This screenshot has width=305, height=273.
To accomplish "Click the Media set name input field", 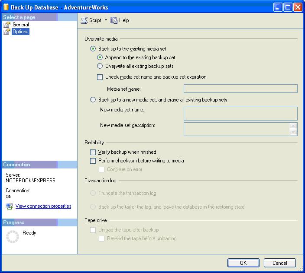I will point(240,89).
